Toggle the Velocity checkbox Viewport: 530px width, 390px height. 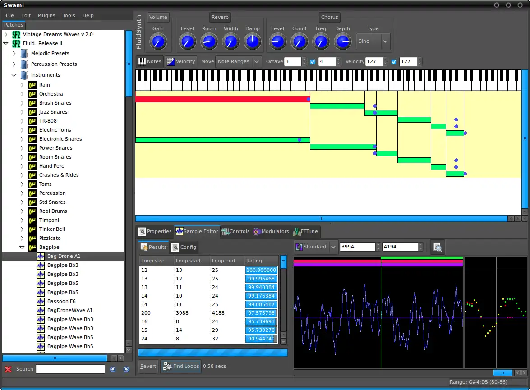[x=394, y=62]
